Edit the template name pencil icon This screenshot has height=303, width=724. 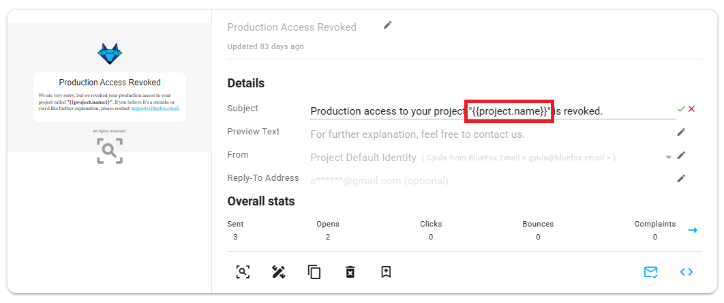[x=388, y=25]
